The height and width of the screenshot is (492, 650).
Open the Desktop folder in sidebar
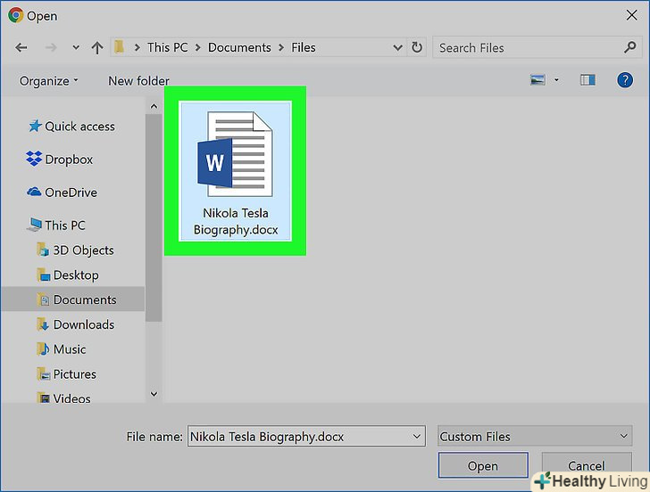[x=76, y=275]
